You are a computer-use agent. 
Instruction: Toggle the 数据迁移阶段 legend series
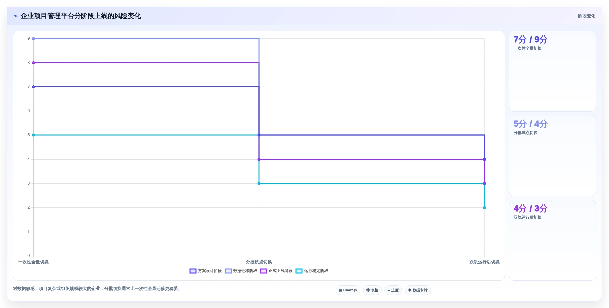coord(241,271)
